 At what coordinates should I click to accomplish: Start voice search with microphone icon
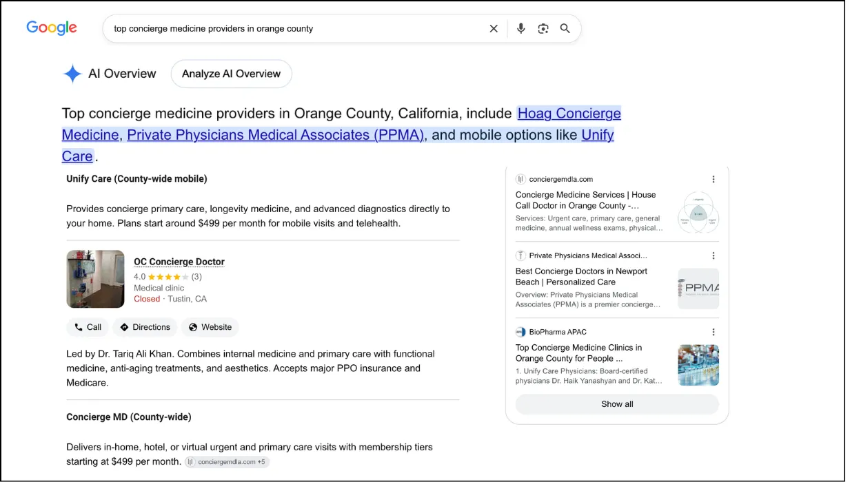click(x=520, y=28)
